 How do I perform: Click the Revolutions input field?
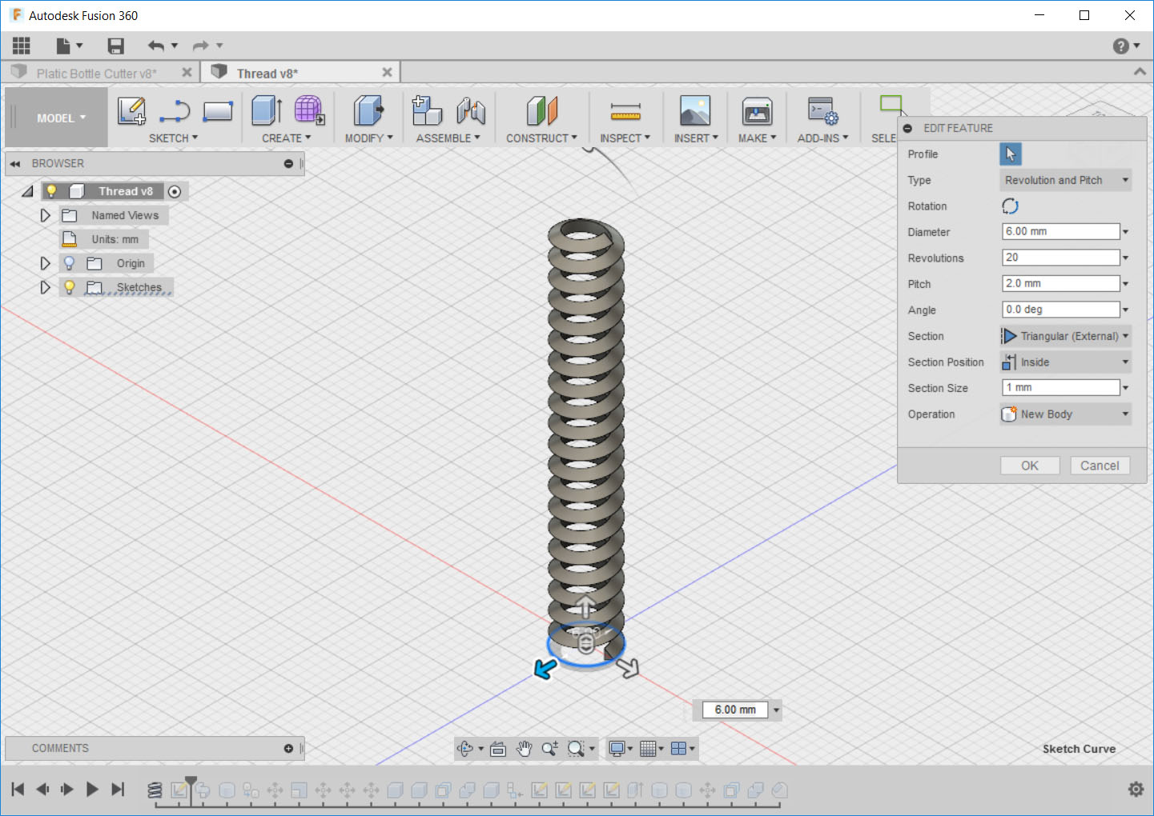1061,258
